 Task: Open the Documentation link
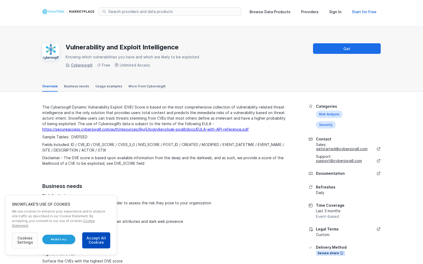point(330,173)
